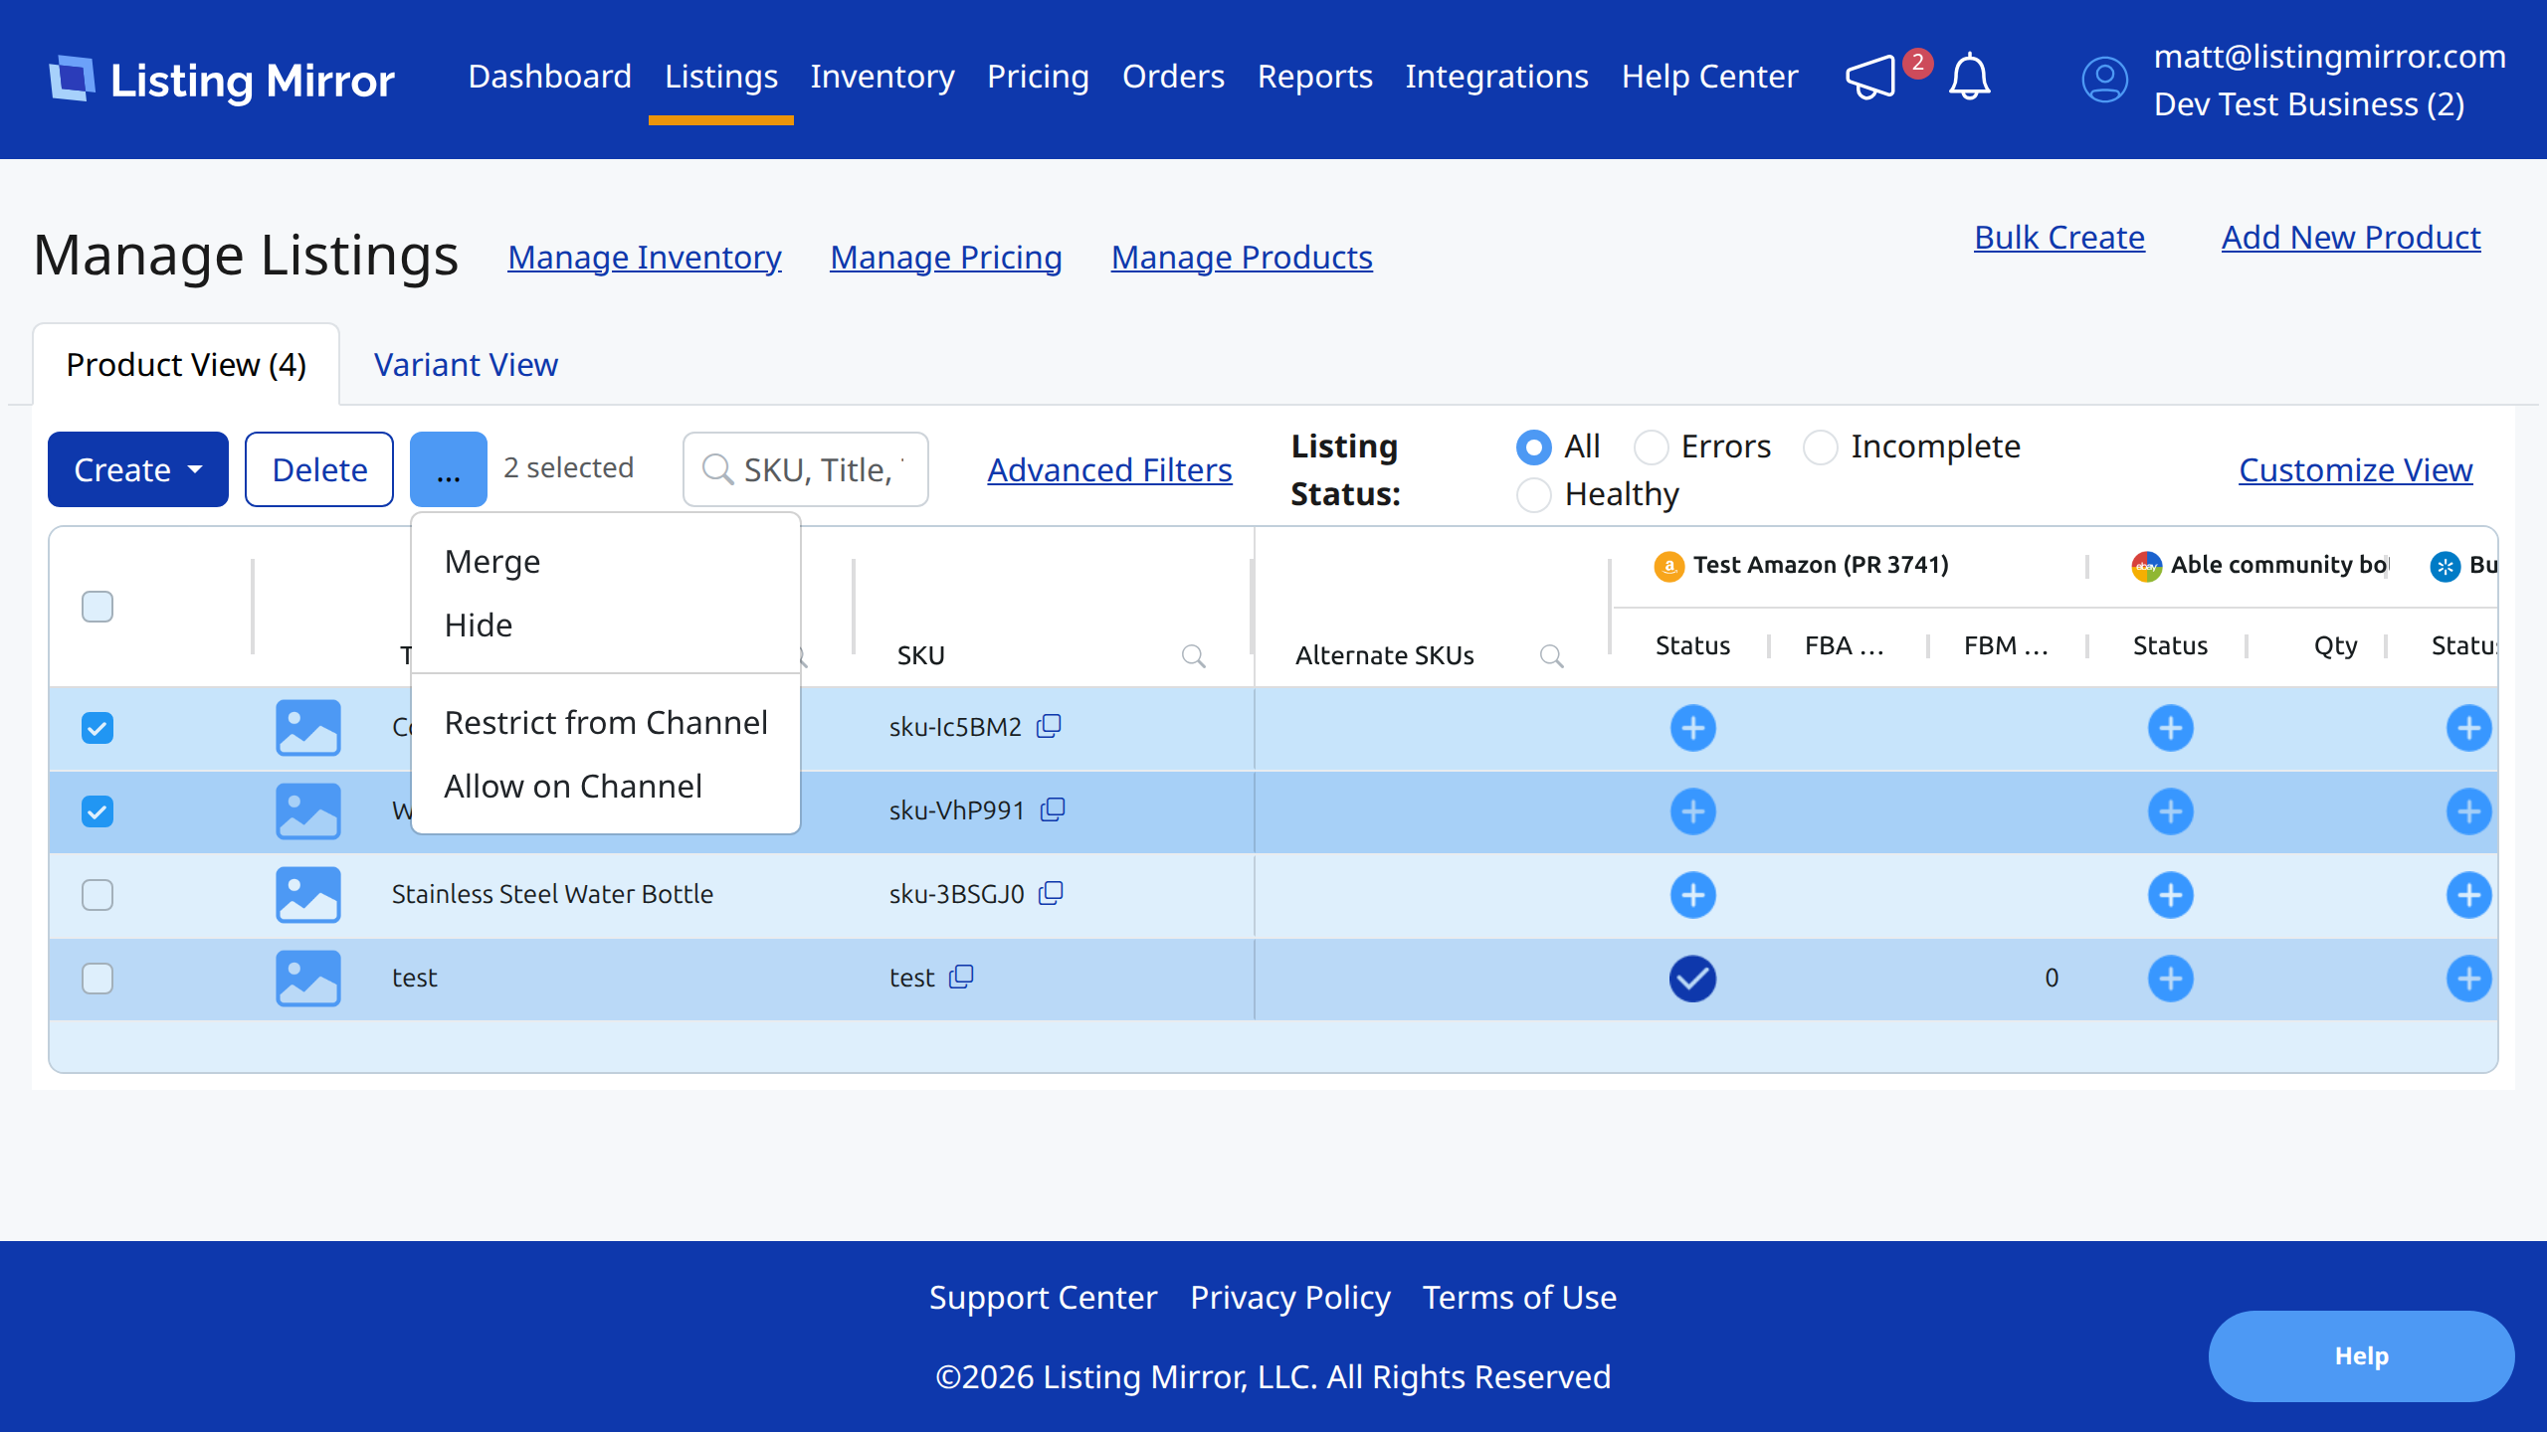The image size is (2547, 1432).
Task: Copy the test SKU to clipboard
Action: (961, 977)
